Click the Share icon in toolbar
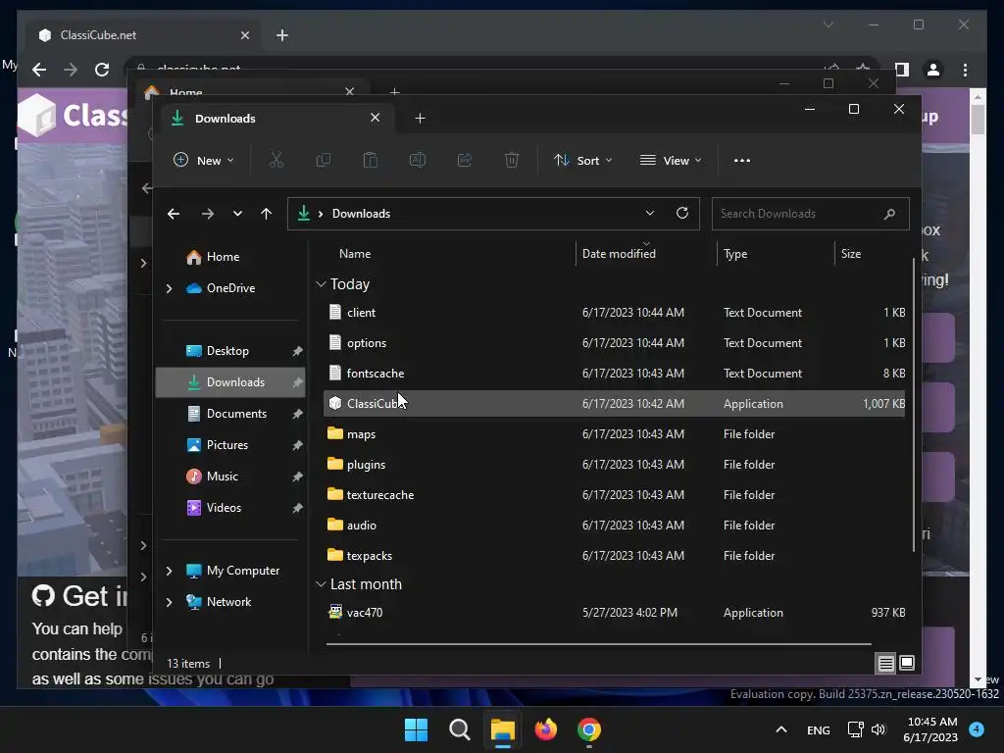The width and height of the screenshot is (1004, 753). click(465, 160)
